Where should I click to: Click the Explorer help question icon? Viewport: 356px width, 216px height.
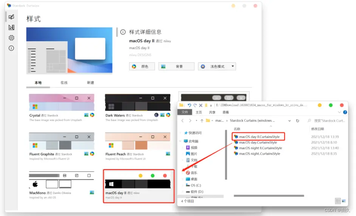click(x=345, y=112)
